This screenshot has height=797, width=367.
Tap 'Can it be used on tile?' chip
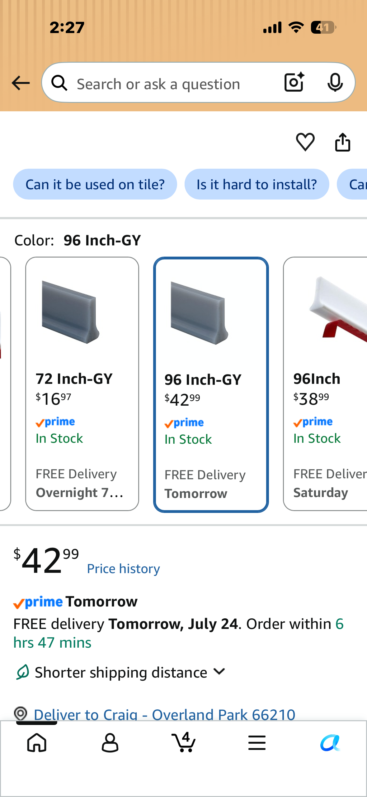[x=95, y=184]
